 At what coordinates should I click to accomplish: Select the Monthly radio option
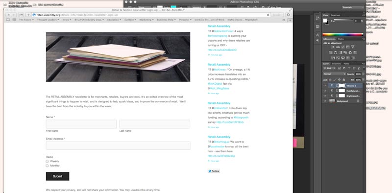(x=47, y=166)
